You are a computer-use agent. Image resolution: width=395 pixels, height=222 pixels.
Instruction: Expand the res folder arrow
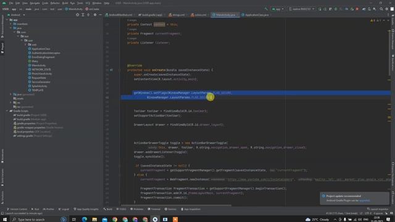coord(11,103)
